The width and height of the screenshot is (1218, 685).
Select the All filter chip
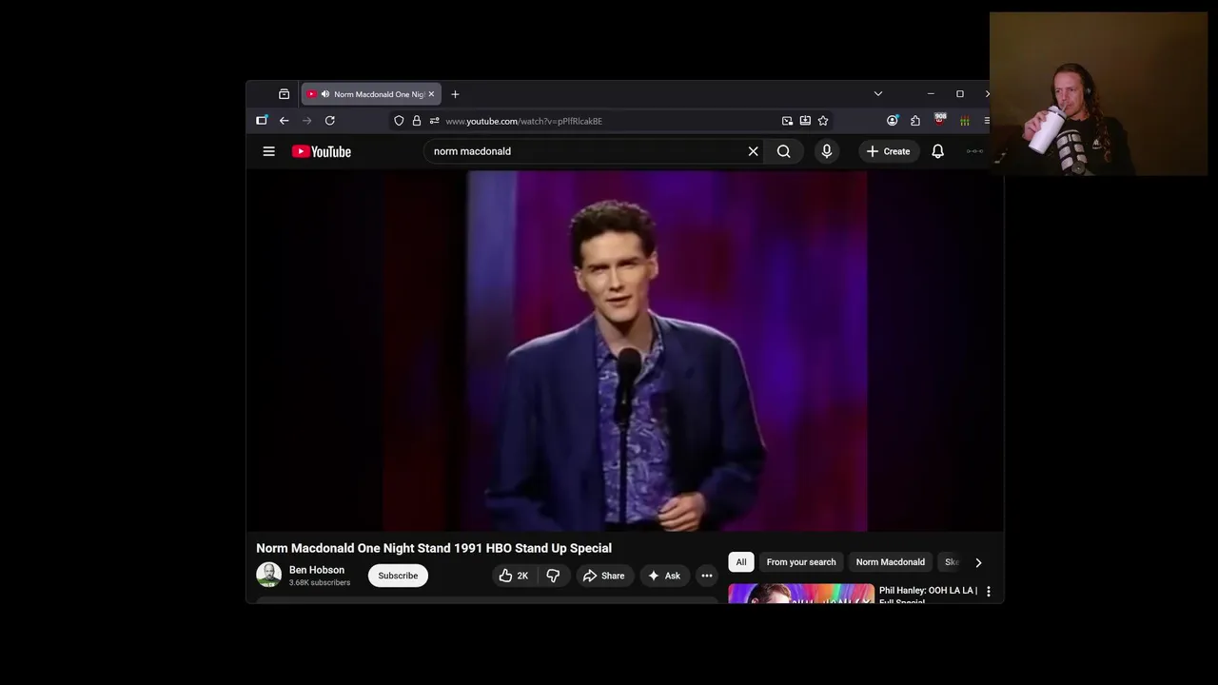pos(741,562)
